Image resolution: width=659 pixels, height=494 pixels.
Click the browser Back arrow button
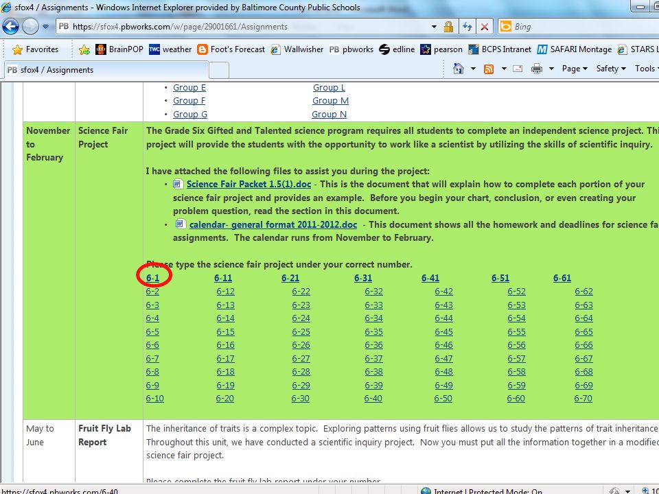point(10,27)
